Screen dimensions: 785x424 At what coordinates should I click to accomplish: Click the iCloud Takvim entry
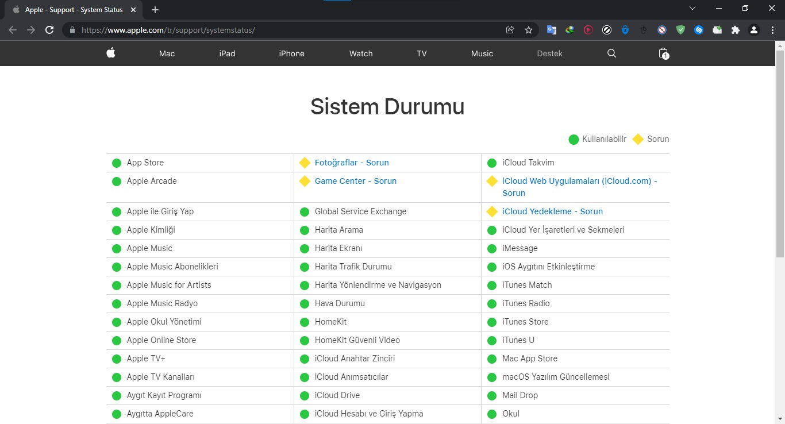pos(528,163)
